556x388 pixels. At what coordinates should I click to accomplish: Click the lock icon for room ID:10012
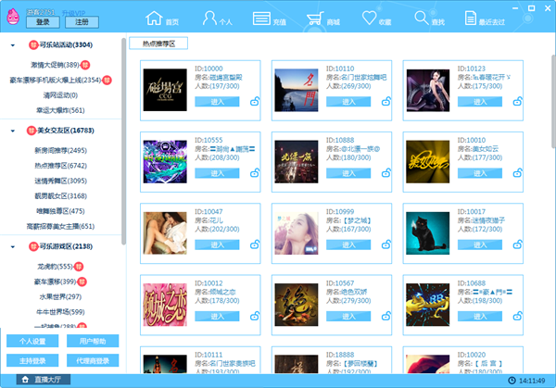(255, 317)
